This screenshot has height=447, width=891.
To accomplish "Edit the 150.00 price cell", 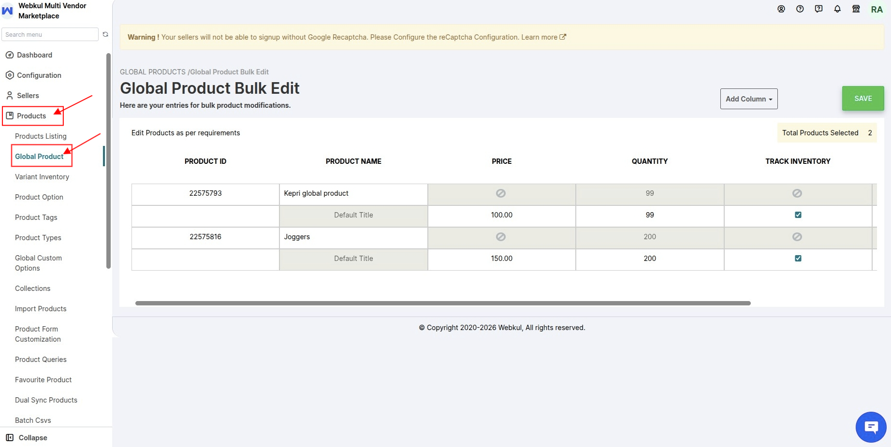I will tap(502, 259).
